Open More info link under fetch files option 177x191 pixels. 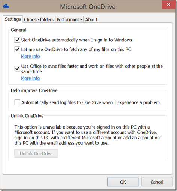click(x=30, y=56)
